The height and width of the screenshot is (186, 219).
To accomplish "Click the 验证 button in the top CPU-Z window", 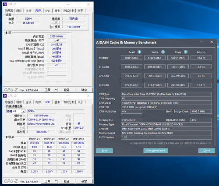I will point(67,90).
